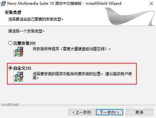Click the Nero Multimedia Suite 10 title text
156x118 pixels.
click(x=64, y=3)
